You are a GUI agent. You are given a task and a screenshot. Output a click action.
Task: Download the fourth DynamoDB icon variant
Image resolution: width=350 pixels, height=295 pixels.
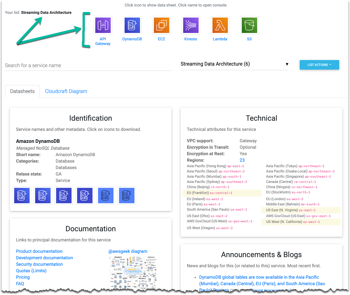click(x=85, y=196)
